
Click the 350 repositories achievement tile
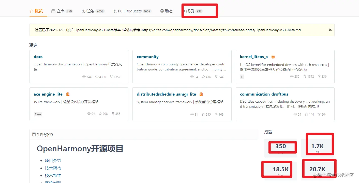(281, 148)
